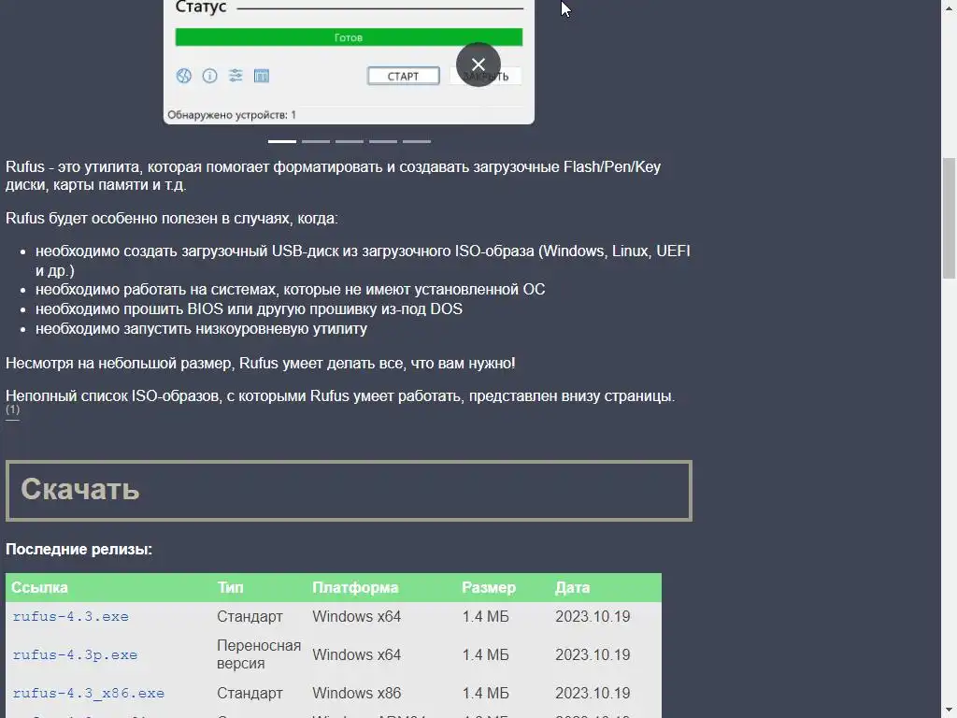Click the info circle icon in Rufus screenshot
Screen dimensions: 957x718
(209, 76)
